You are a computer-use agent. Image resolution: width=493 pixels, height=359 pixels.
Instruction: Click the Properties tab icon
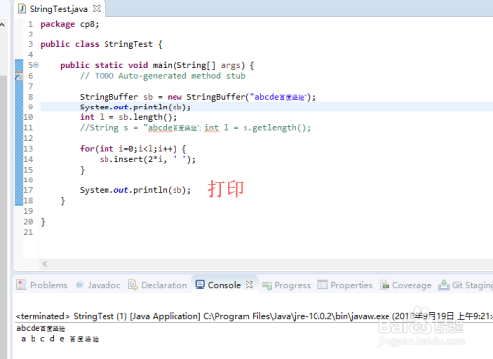(x=322, y=285)
